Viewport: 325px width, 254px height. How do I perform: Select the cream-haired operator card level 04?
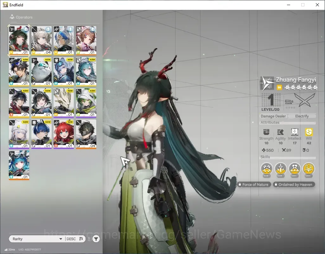[41, 41]
